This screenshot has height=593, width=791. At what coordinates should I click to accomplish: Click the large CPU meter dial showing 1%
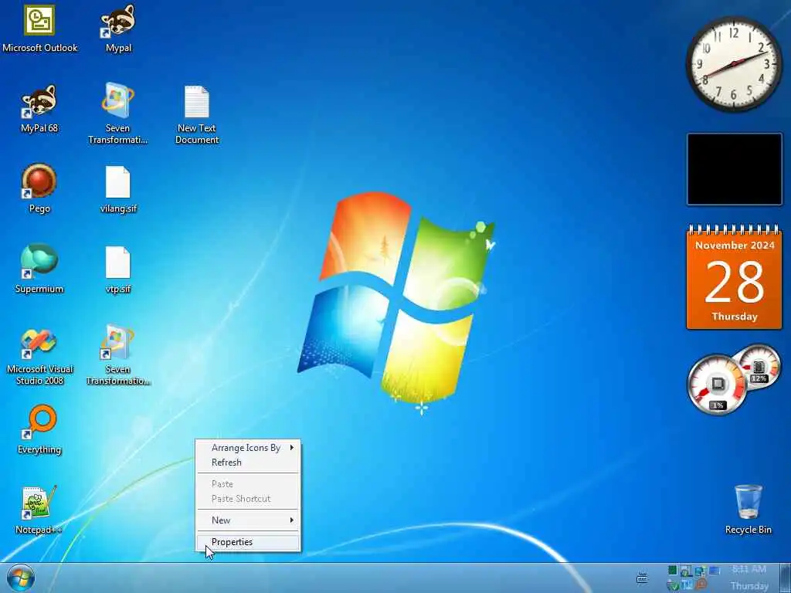click(717, 386)
